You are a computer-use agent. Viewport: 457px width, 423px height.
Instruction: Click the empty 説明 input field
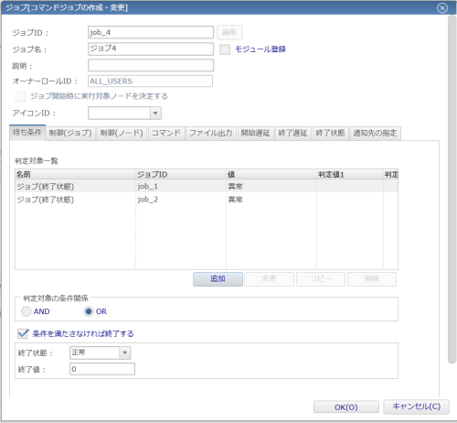point(151,65)
